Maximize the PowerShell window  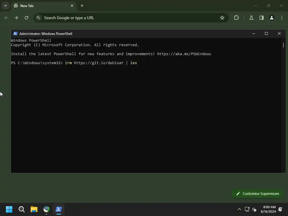pos(266,34)
